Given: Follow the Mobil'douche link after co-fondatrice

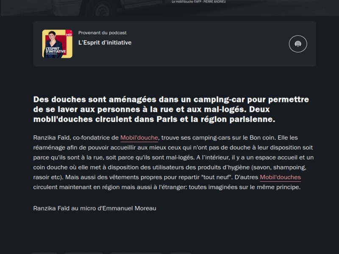Looking at the screenshot, I should pyautogui.click(x=139, y=138).
